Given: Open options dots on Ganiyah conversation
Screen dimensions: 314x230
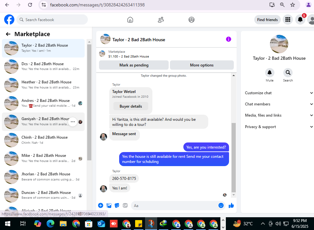Looking at the screenshot, I should [x=73, y=122].
